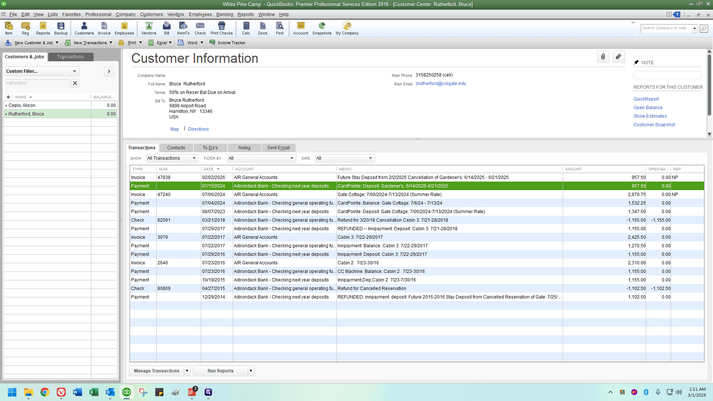The image size is (713, 401).
Task: Click the Map link
Action: (x=175, y=129)
